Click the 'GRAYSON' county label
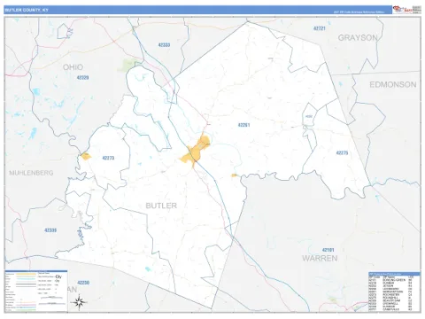Image resolution: width=425 pixels, height=319 pixels. pyautogui.click(x=358, y=38)
